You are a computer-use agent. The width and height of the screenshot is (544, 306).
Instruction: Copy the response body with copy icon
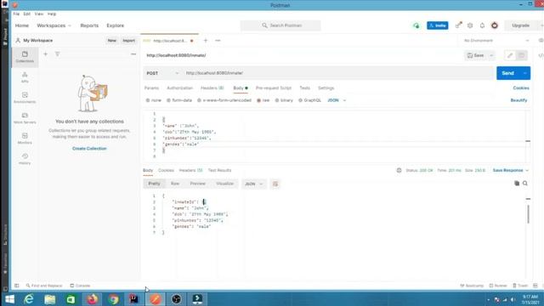click(517, 184)
